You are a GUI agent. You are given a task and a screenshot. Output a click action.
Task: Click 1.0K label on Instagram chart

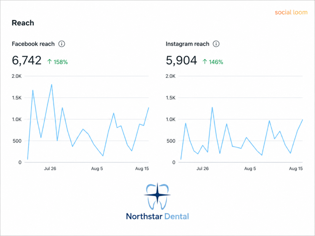coord(170,120)
